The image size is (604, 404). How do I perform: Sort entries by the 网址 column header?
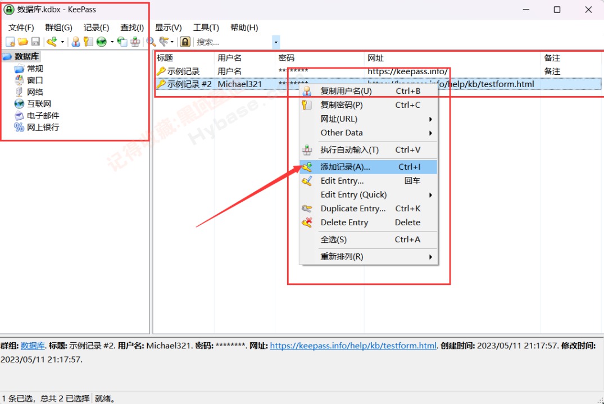pos(452,58)
